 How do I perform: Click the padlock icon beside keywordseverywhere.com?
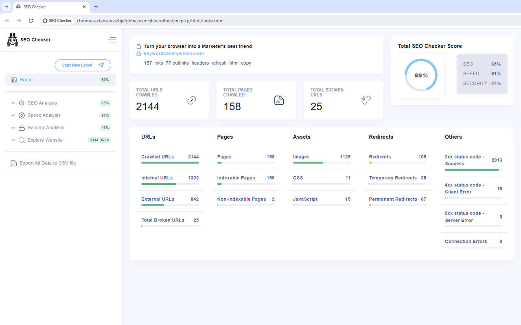point(139,54)
